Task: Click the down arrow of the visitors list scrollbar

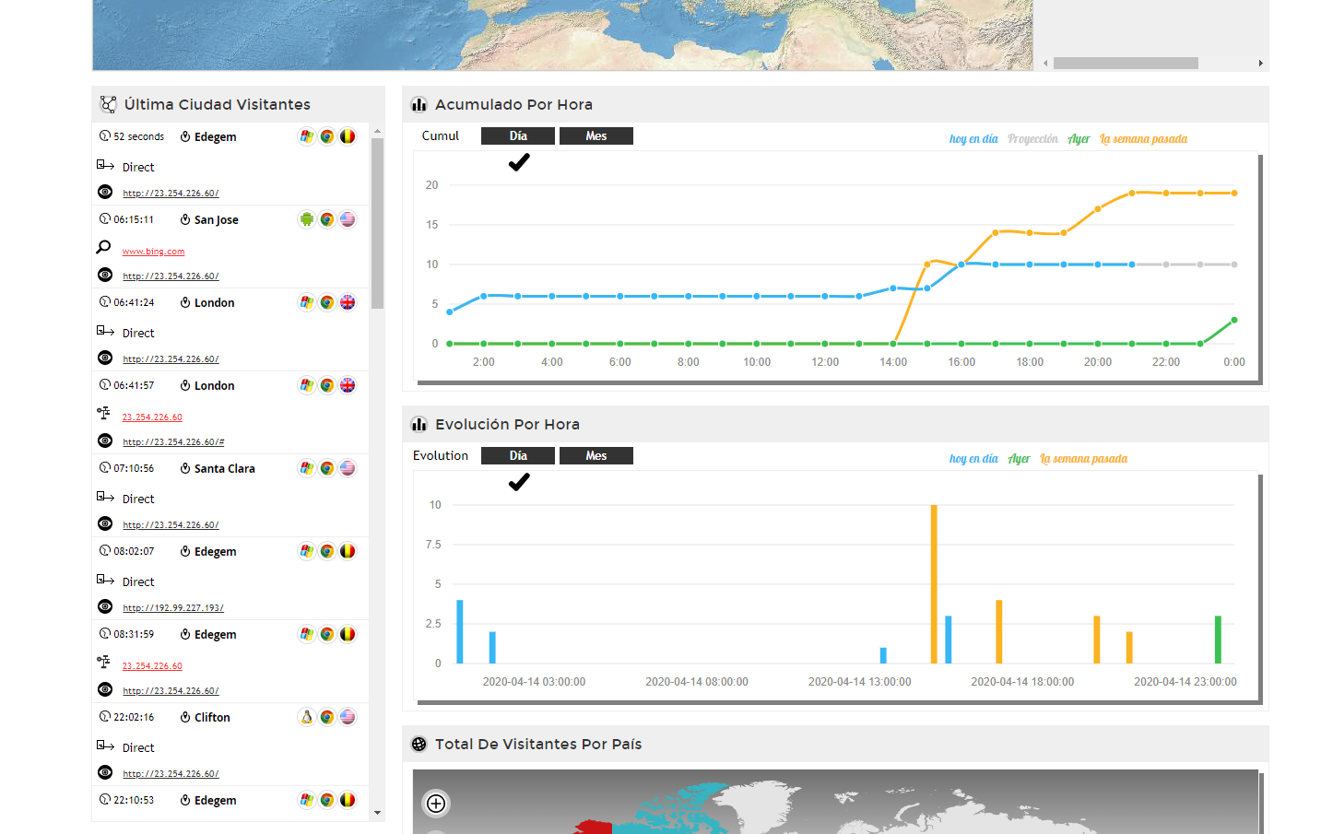Action: (x=377, y=813)
